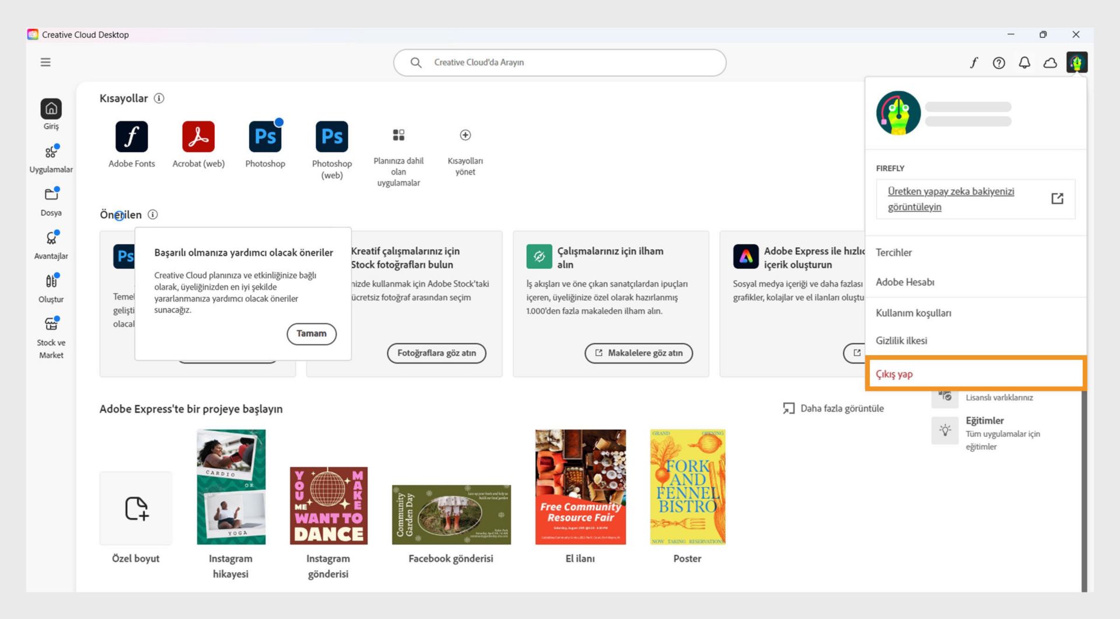Open the Acrobat (web) shortcut
Viewport: 1120px width, 619px height.
(x=198, y=136)
